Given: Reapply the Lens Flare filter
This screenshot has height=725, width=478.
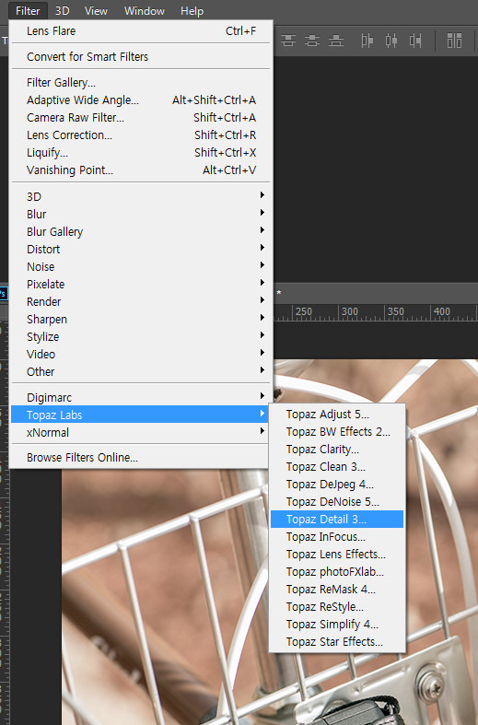Looking at the screenshot, I should click(141, 31).
